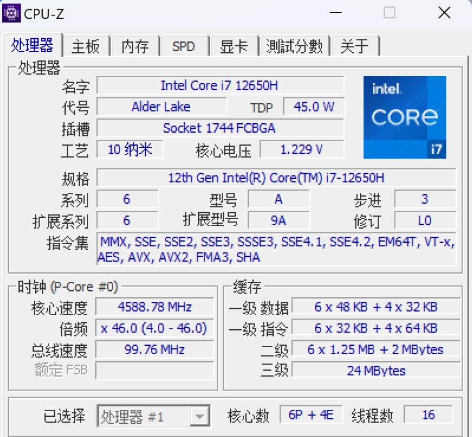Select the SPD tab
The height and width of the screenshot is (437, 472).
tap(184, 46)
